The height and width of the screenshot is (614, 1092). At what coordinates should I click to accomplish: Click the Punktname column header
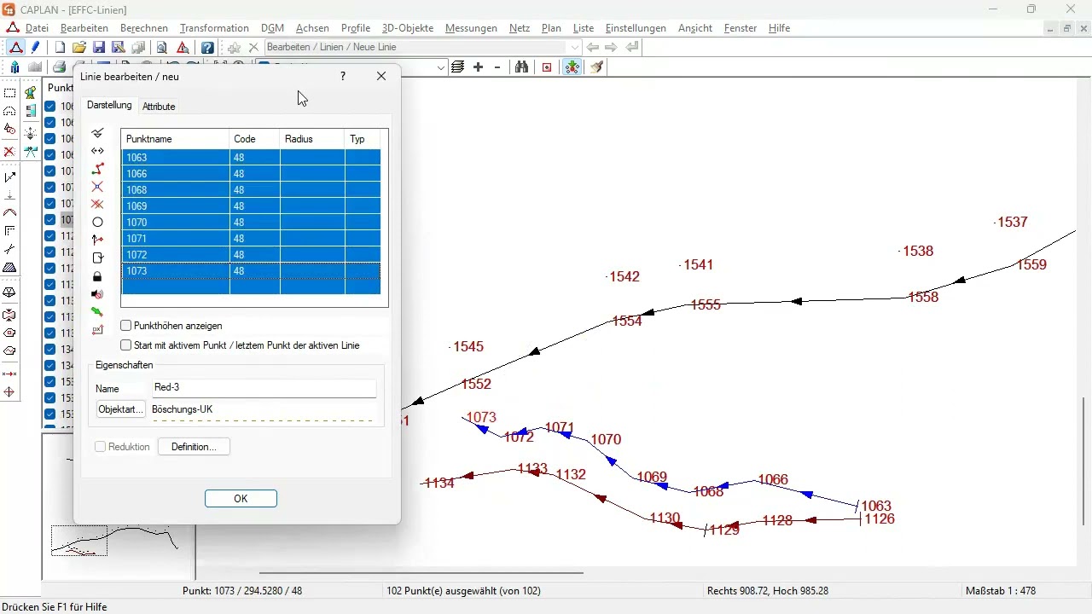[x=176, y=139]
